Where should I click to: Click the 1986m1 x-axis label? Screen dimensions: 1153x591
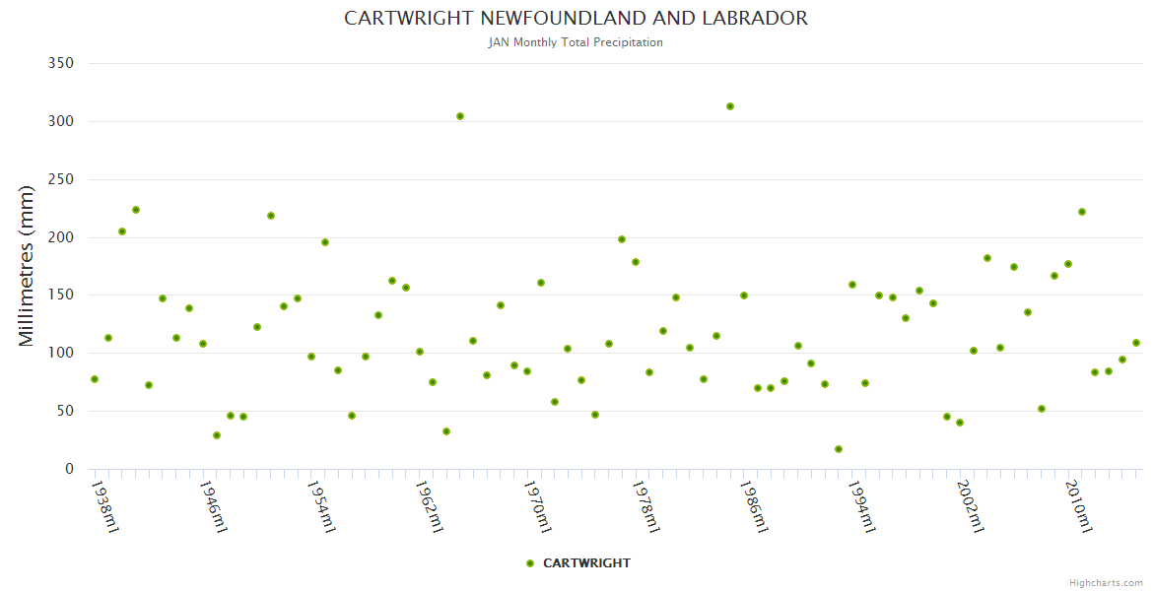point(755,506)
